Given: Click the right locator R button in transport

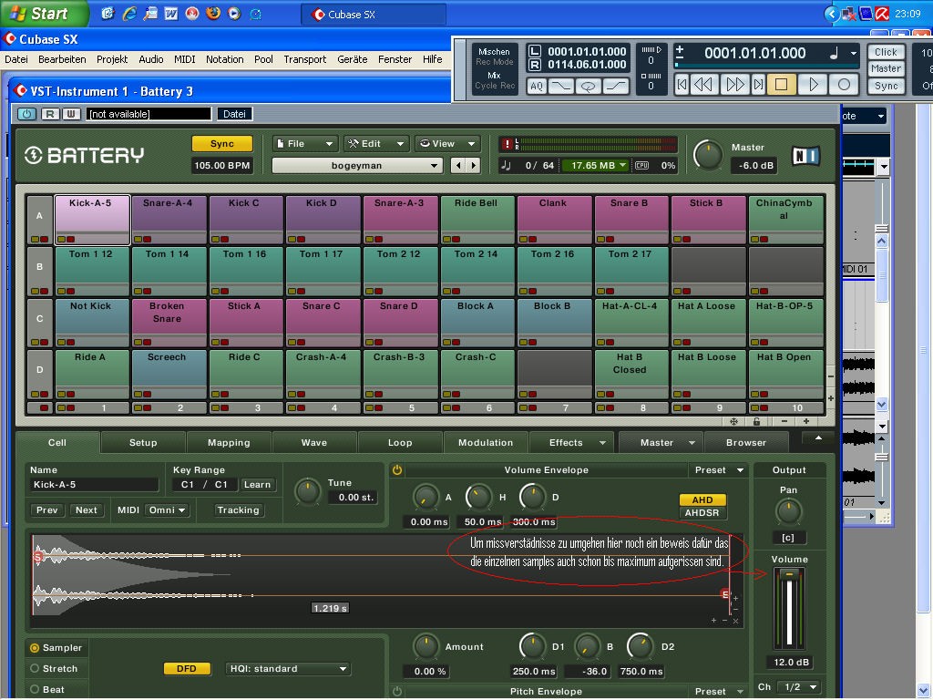Looking at the screenshot, I should pyautogui.click(x=535, y=65).
